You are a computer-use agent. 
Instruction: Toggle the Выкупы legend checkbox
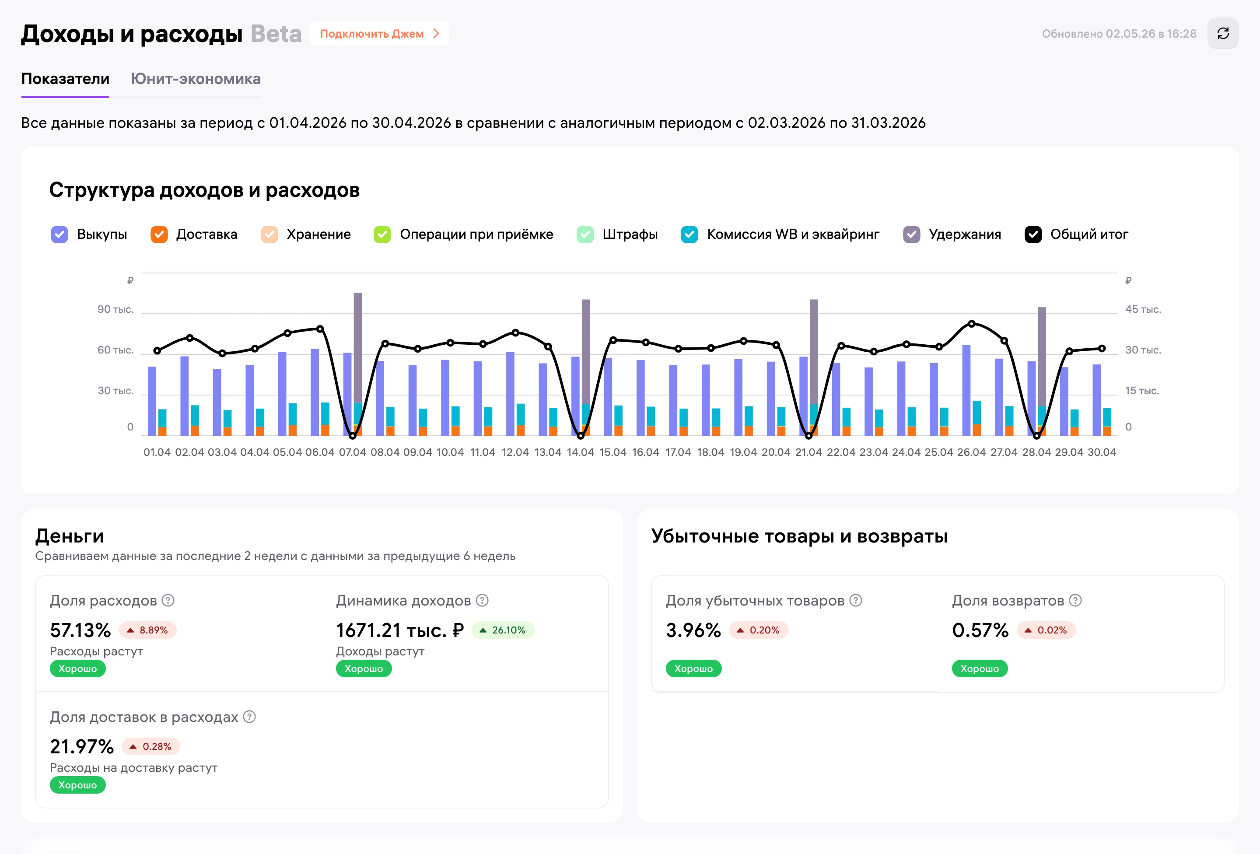[x=59, y=234]
